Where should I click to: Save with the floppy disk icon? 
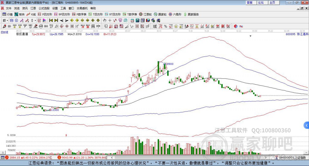(x=148, y=20)
